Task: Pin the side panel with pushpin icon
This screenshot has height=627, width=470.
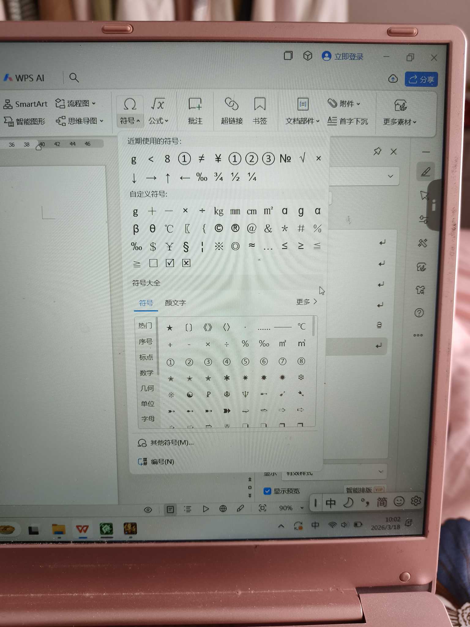Action: click(x=377, y=151)
